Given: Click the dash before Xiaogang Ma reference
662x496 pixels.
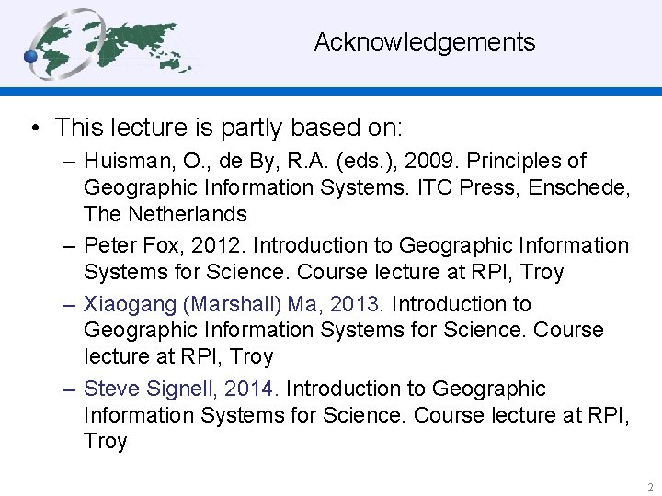Looking at the screenshot, I should 71,304.
